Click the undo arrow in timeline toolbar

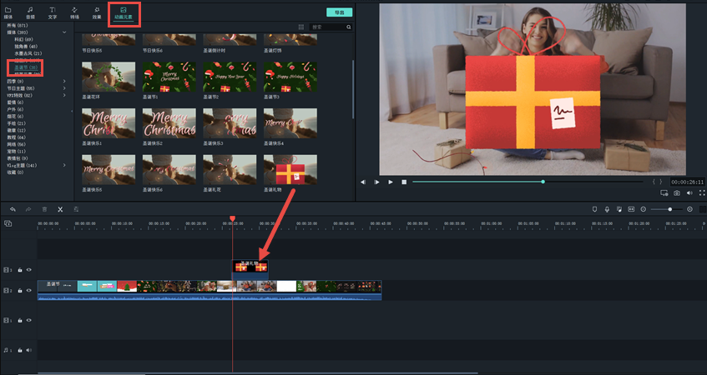pyautogui.click(x=13, y=209)
